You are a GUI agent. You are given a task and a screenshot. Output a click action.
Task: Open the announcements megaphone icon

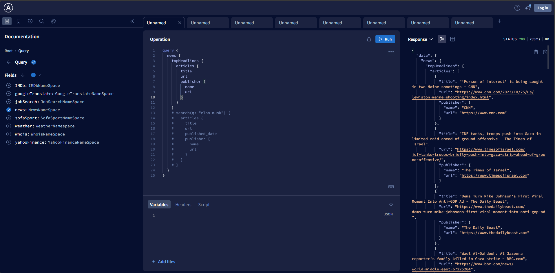pos(528,8)
